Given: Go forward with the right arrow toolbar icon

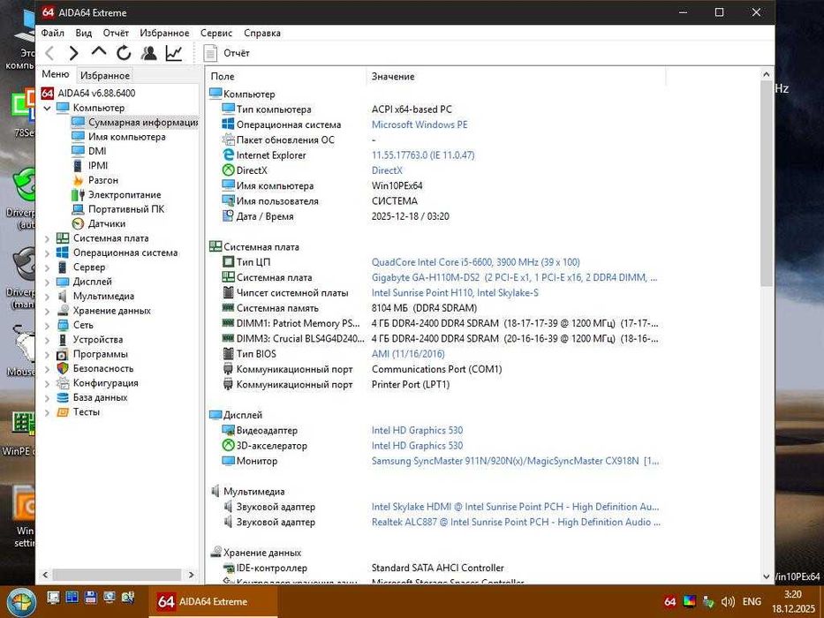Looking at the screenshot, I should [74, 53].
